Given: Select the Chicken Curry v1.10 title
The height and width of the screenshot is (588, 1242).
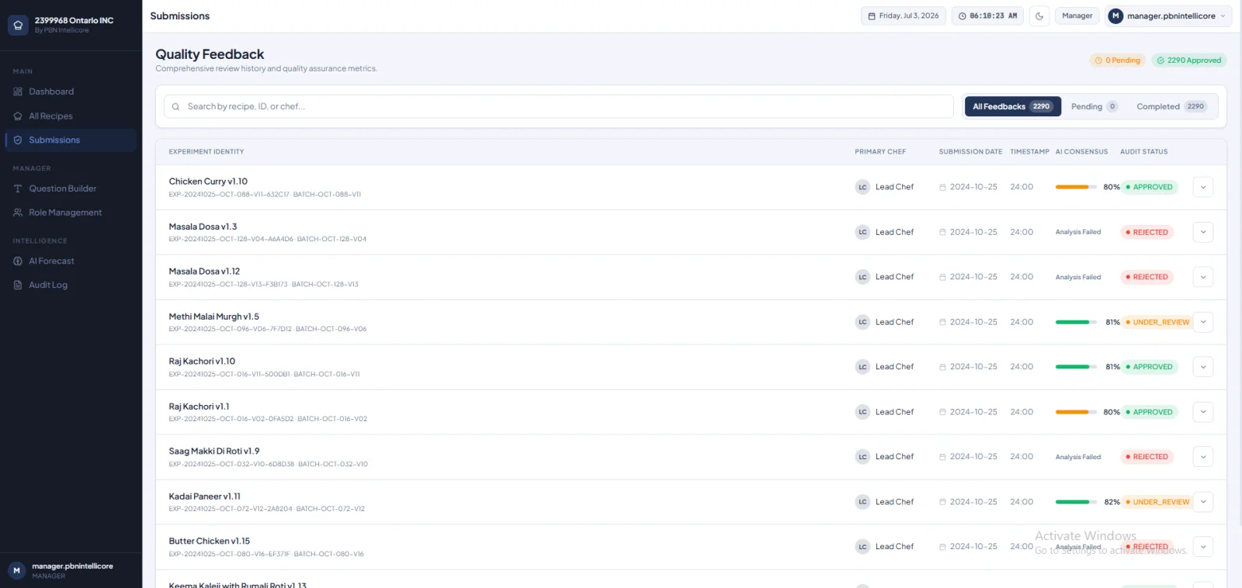Looking at the screenshot, I should (208, 182).
